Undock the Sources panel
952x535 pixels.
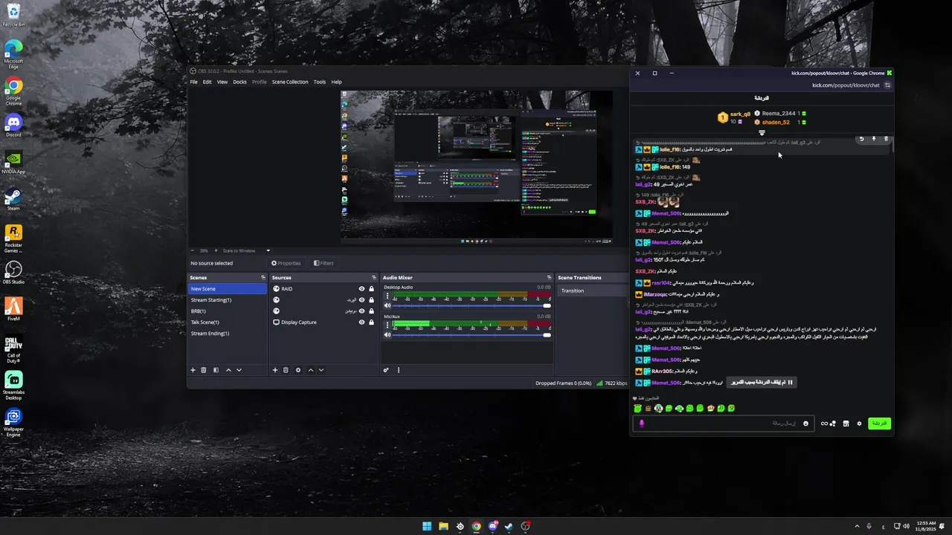[374, 278]
